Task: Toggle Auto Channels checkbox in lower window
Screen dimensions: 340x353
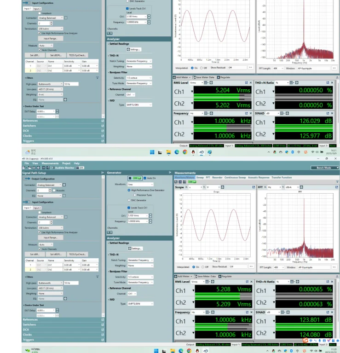Action: coord(40,249)
